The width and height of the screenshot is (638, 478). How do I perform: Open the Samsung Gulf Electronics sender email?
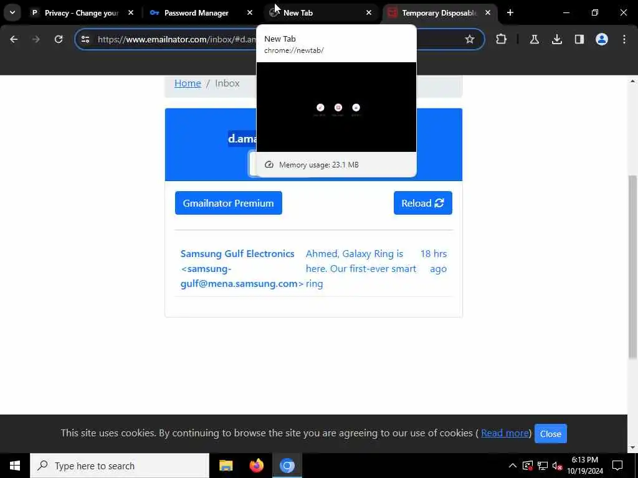242,269
